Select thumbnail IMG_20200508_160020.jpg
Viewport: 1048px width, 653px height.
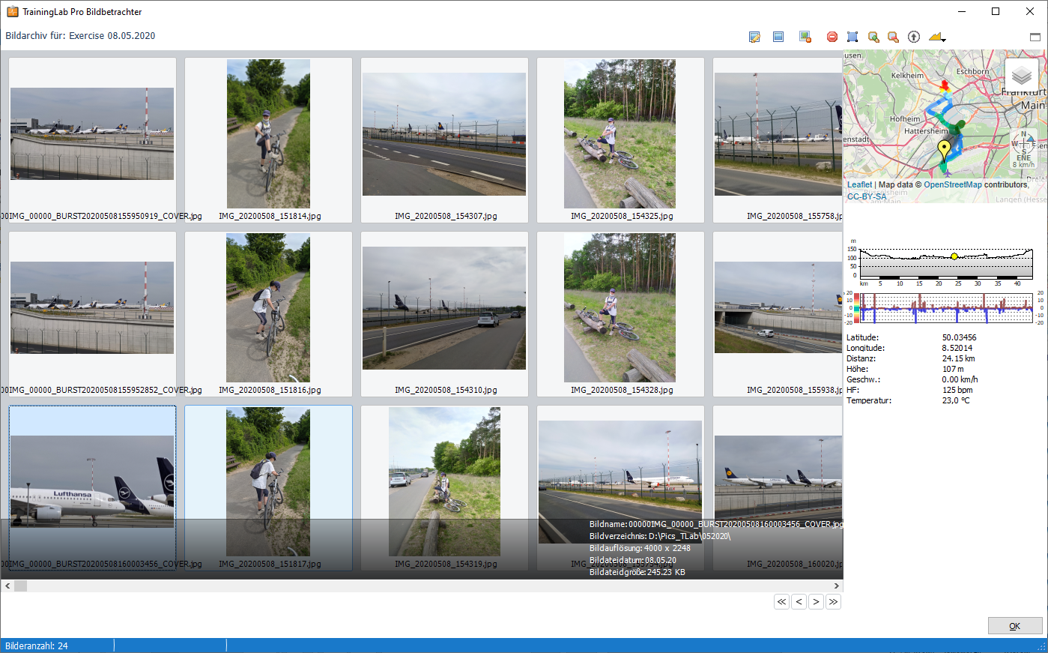(778, 488)
